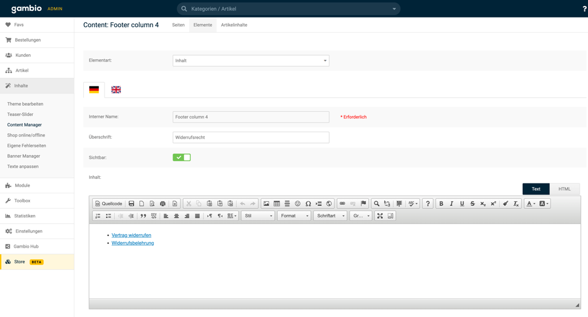Create a div container in editor
The height and width of the screenshot is (317, 588).
(x=154, y=216)
